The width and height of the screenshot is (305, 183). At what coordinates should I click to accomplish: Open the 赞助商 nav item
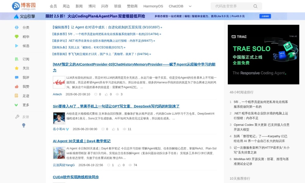tap(132, 6)
